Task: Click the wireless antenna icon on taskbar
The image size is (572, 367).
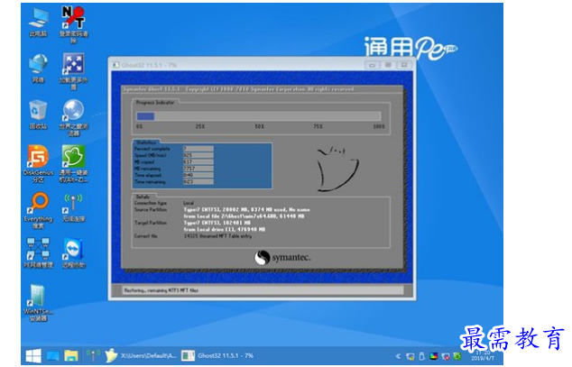Action: click(93, 355)
